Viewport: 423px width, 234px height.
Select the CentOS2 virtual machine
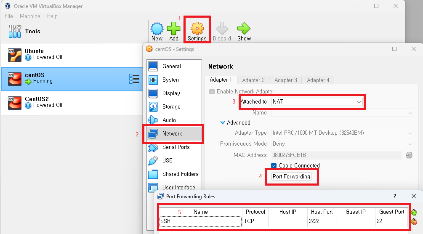pos(72,103)
